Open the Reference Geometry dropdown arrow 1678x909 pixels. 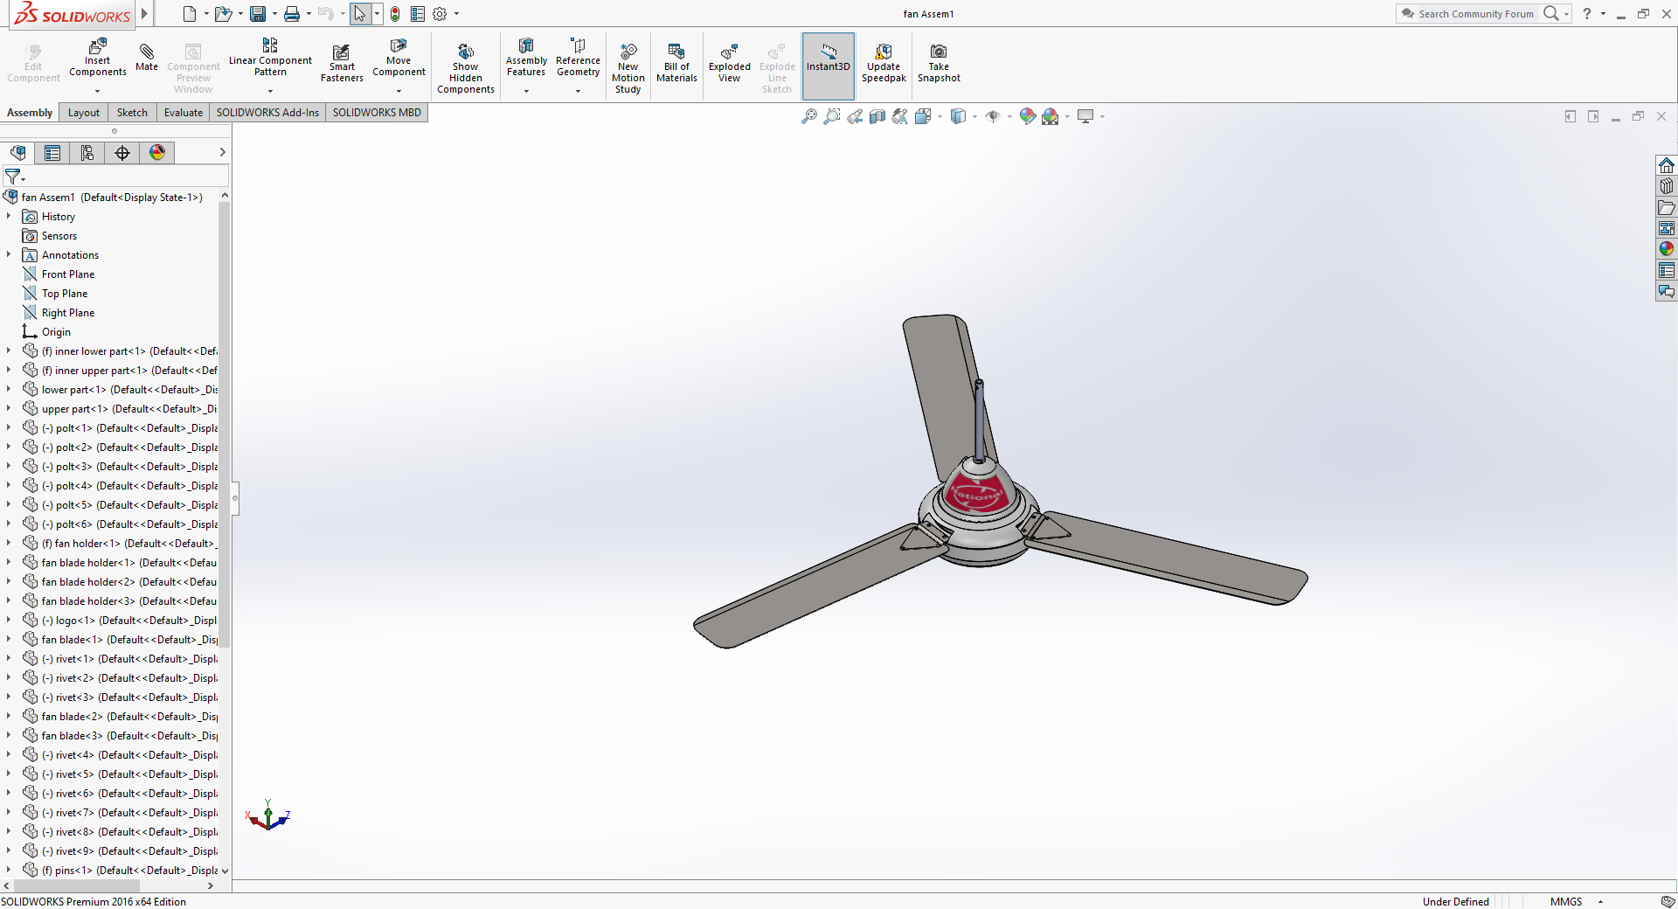click(578, 91)
